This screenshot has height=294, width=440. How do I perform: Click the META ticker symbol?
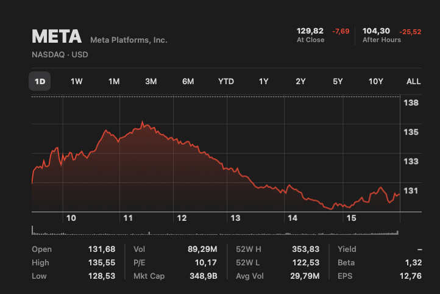pos(57,37)
